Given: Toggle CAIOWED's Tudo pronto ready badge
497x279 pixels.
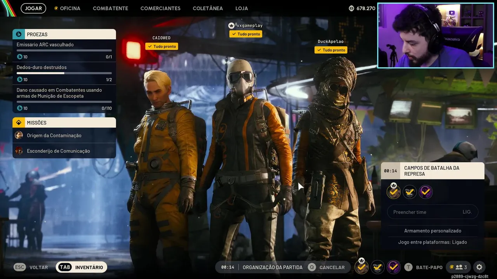Looking at the screenshot, I should coord(162,46).
